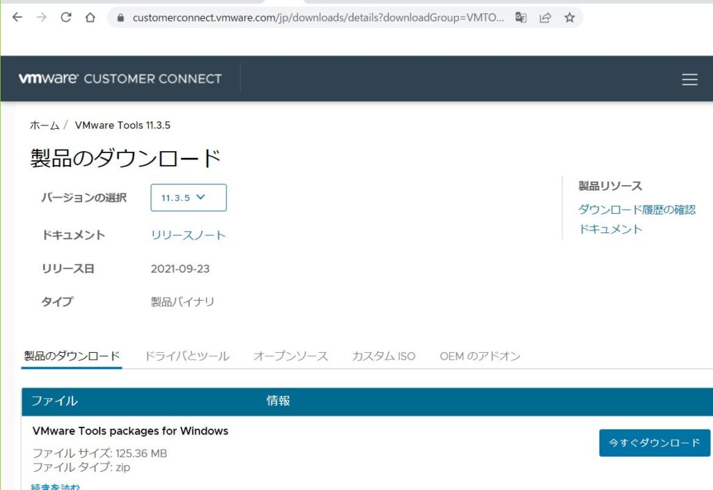Select the 製品のダウンロード tab

coord(72,356)
